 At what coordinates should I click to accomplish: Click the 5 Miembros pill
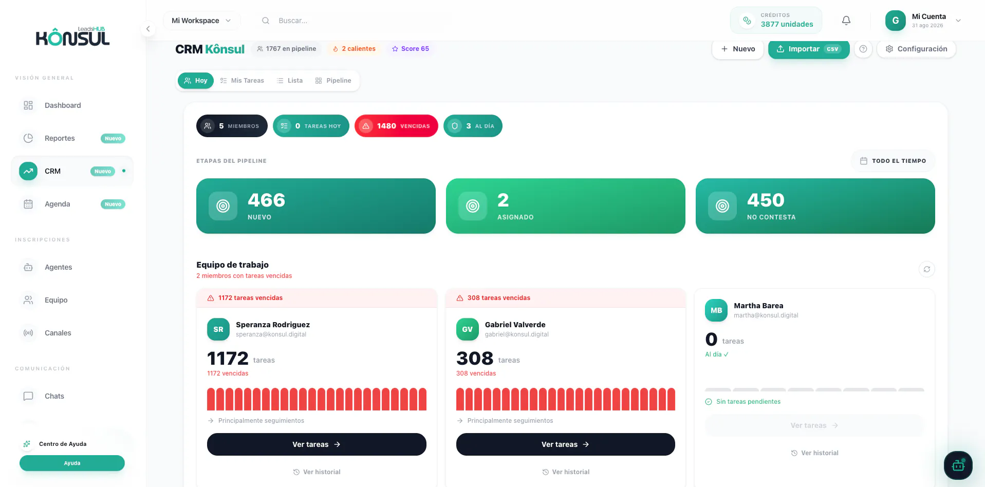pos(232,126)
